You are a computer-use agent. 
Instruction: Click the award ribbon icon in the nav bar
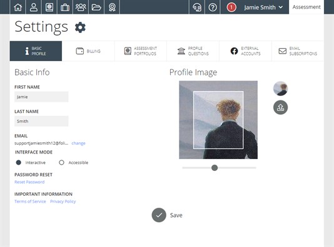tap(112, 7)
